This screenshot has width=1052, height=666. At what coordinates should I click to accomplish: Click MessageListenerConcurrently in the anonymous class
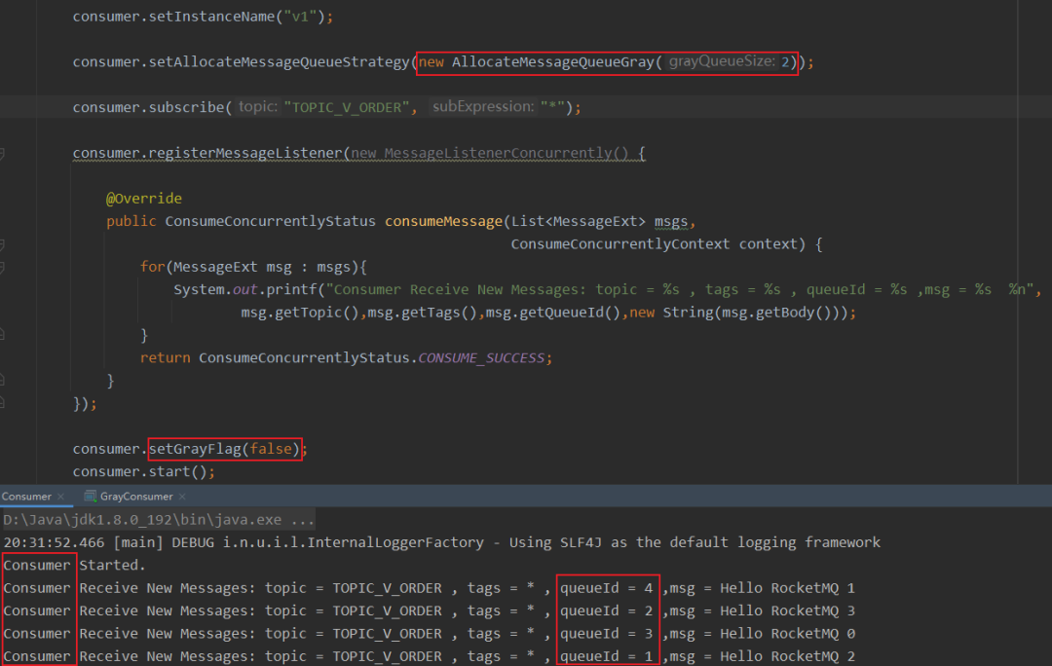(497, 153)
